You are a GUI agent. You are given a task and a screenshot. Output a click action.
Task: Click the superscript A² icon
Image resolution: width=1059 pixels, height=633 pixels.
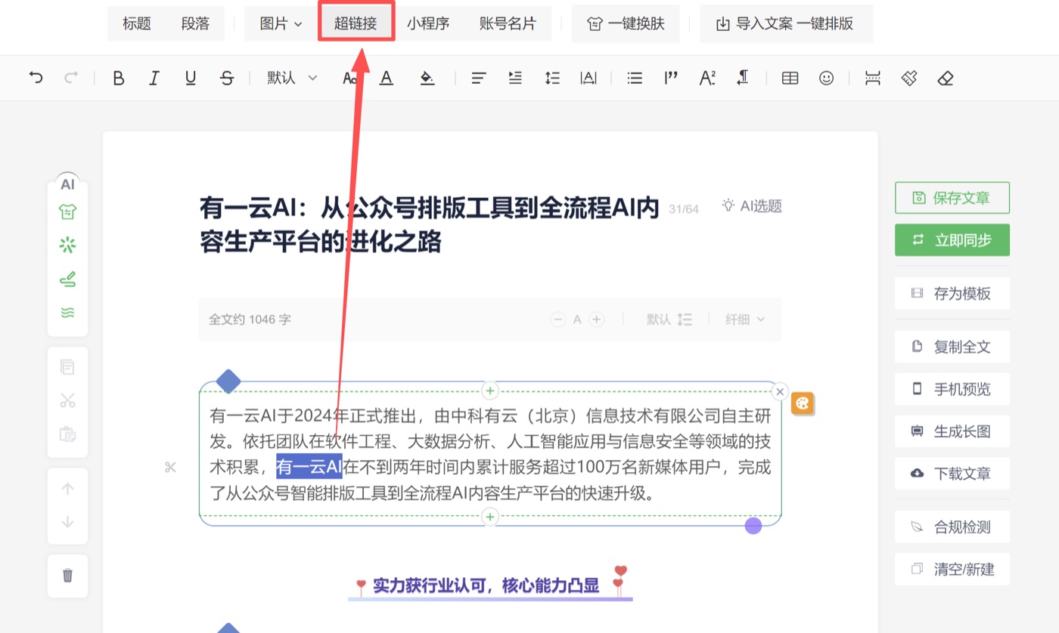pyautogui.click(x=707, y=77)
